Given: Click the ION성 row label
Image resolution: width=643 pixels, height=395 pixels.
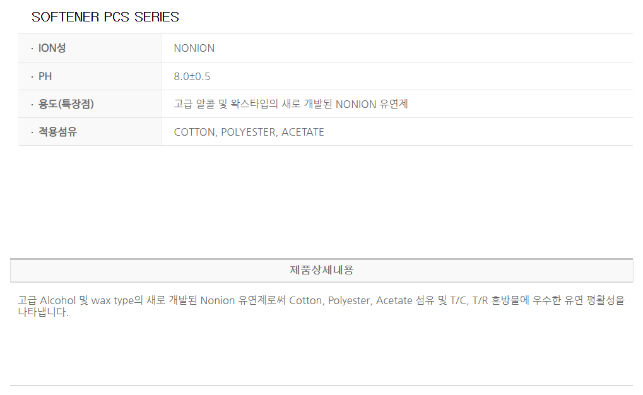Looking at the screenshot, I should tap(52, 48).
